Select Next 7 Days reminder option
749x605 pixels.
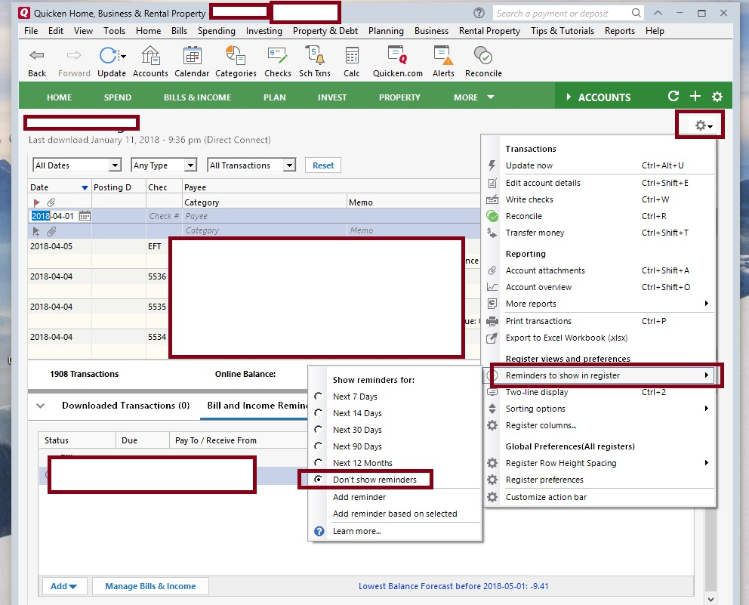[x=355, y=397]
